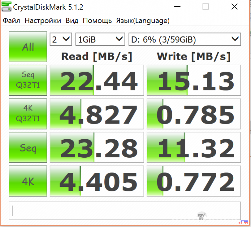Start the plain Seq test
The image size is (251, 227).
click(28, 147)
